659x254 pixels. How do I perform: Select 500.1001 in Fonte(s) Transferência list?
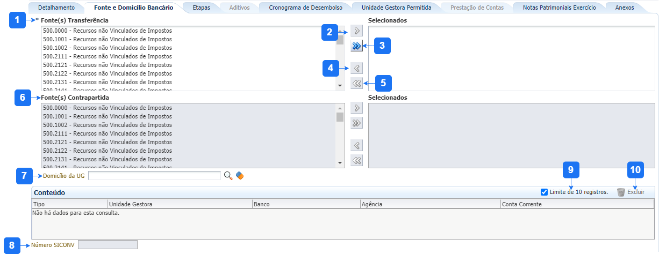coord(108,39)
